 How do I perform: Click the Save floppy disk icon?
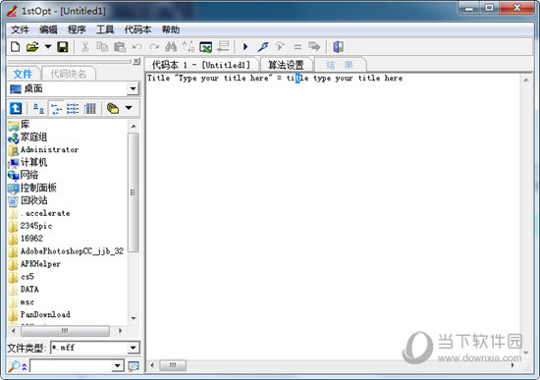click(x=62, y=47)
